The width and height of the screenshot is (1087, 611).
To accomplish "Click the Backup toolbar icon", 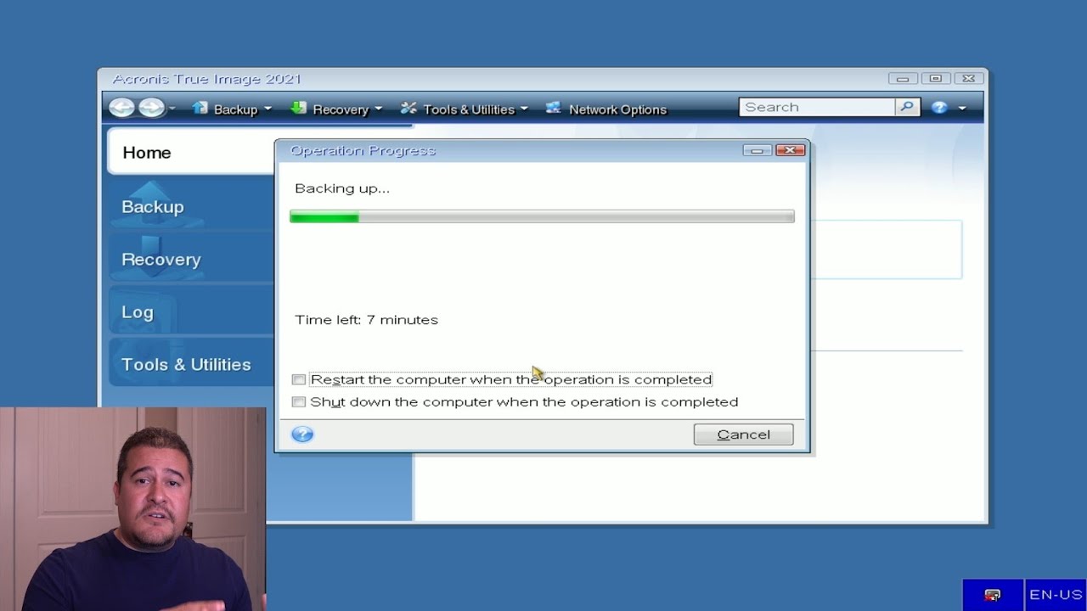I will tap(200, 109).
